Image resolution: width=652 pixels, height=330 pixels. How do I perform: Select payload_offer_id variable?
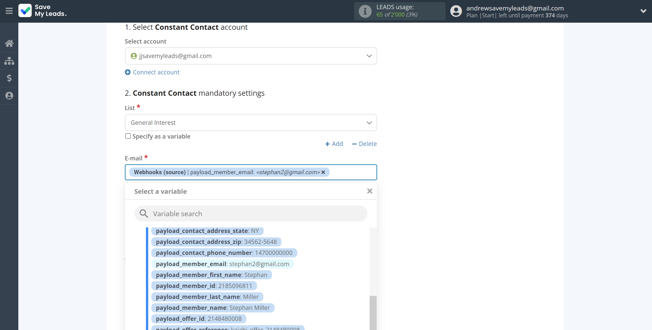pos(199,319)
